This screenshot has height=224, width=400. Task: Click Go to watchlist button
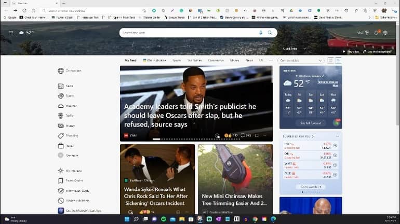(311, 187)
